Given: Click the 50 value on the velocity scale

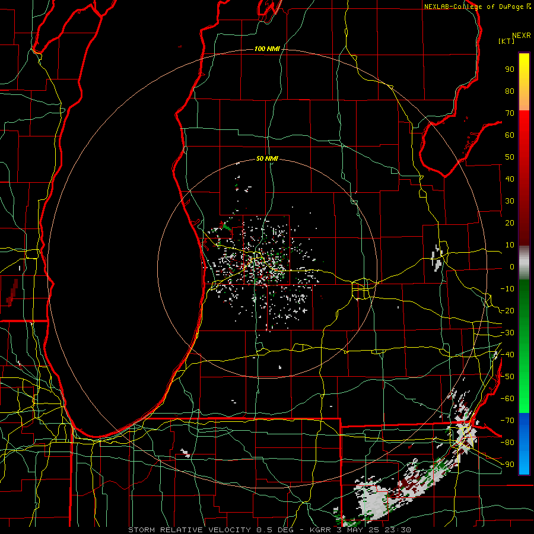Looking at the screenshot, I should click(x=510, y=157).
